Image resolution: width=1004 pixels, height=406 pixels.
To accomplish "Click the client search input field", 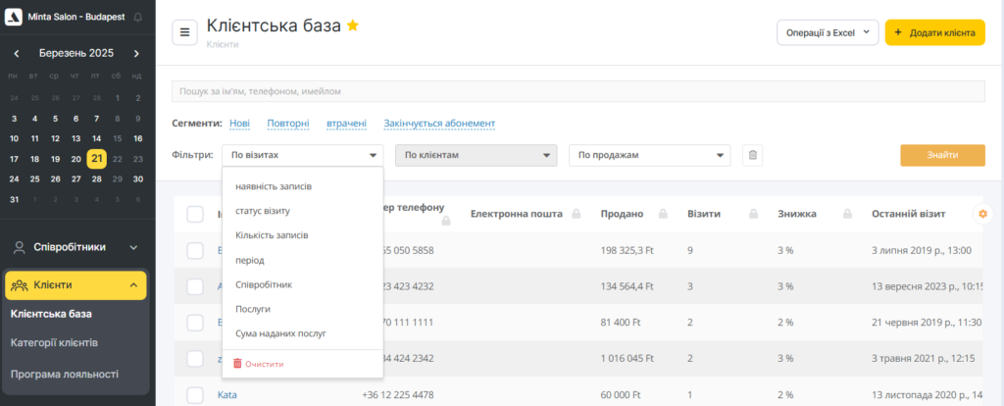I will click(577, 91).
